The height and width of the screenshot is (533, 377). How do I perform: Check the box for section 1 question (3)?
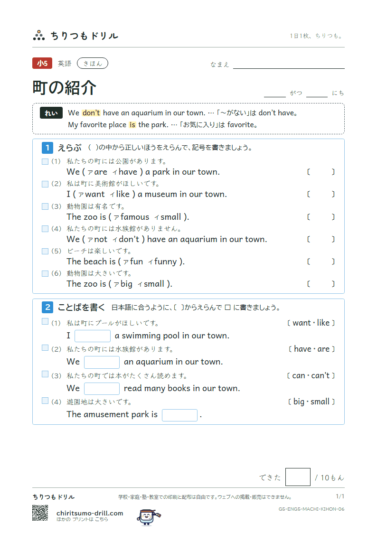pos(45,206)
